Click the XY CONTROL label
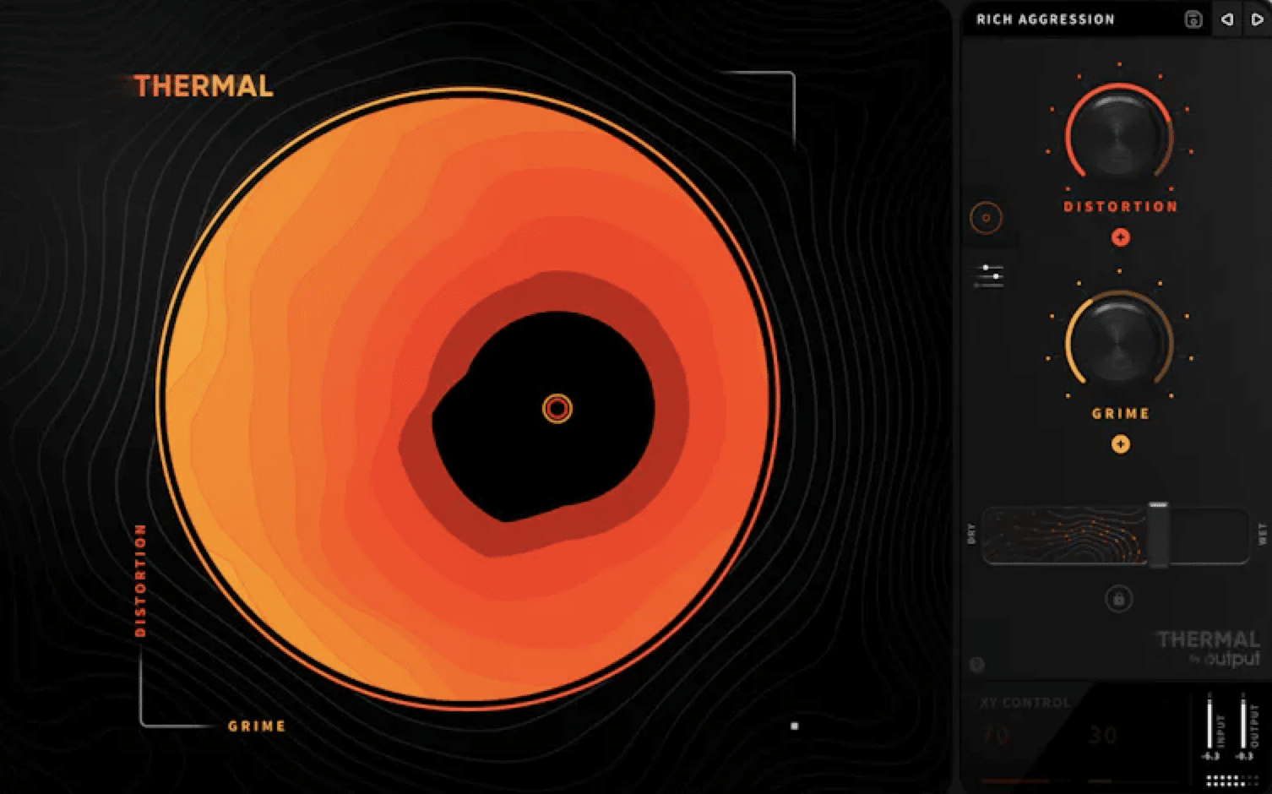The image size is (1272, 794). coord(1025,702)
